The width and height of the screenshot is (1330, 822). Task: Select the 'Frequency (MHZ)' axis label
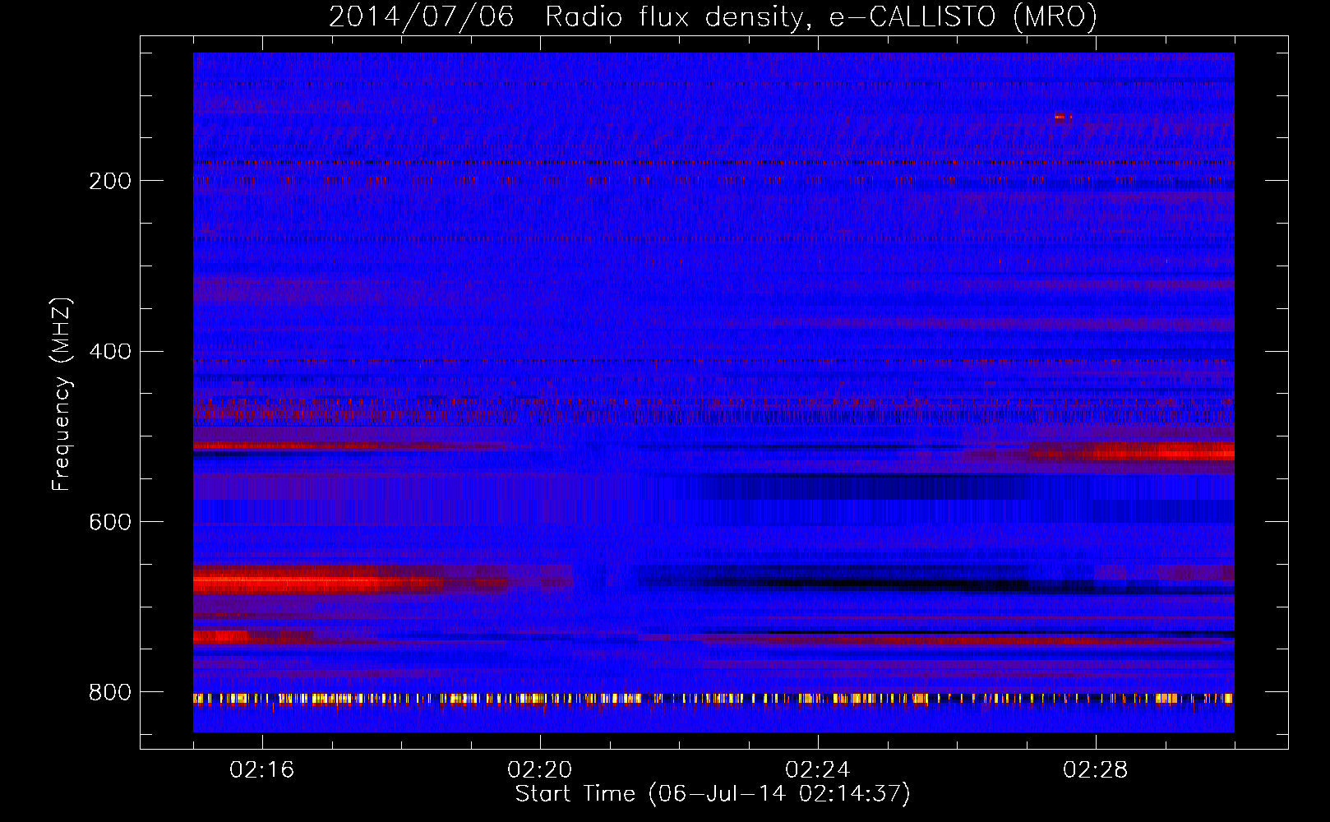[x=61, y=395]
